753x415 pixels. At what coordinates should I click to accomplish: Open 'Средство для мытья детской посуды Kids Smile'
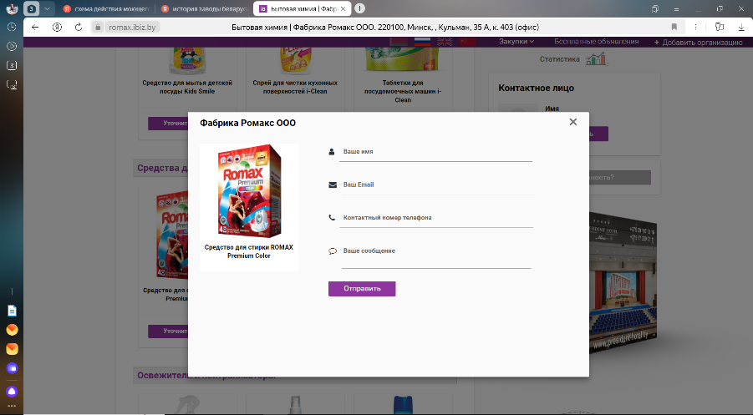[x=187, y=87]
